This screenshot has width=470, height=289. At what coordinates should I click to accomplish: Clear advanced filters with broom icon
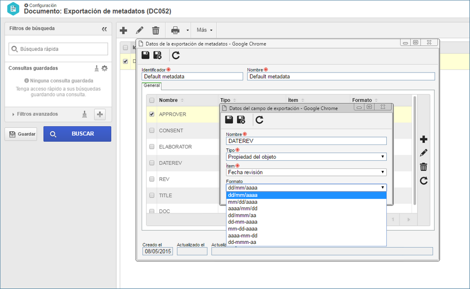85,114
